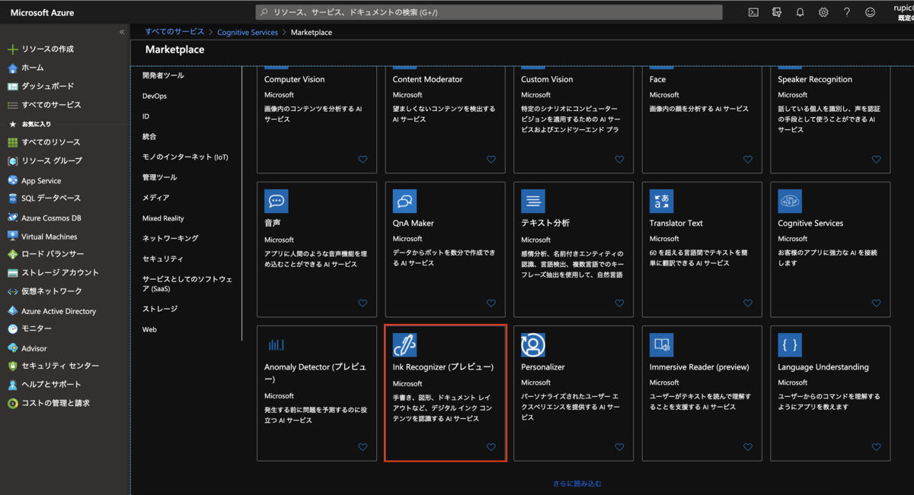Click the Anomaly Detector icon

tap(276, 345)
